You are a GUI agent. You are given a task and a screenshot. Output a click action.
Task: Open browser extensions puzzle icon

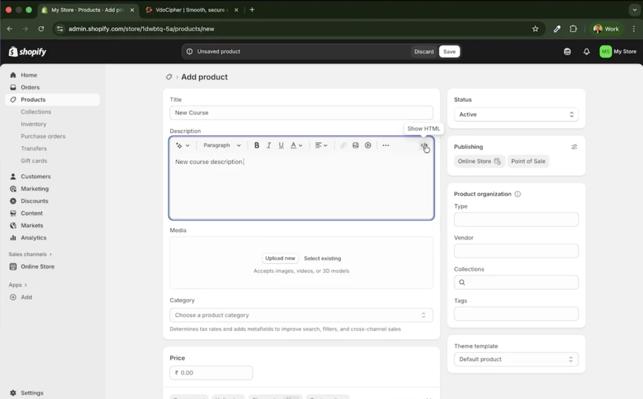(x=573, y=29)
